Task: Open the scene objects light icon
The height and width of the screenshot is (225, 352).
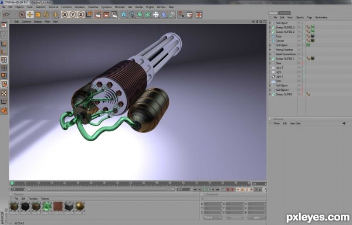Action: coord(156,15)
